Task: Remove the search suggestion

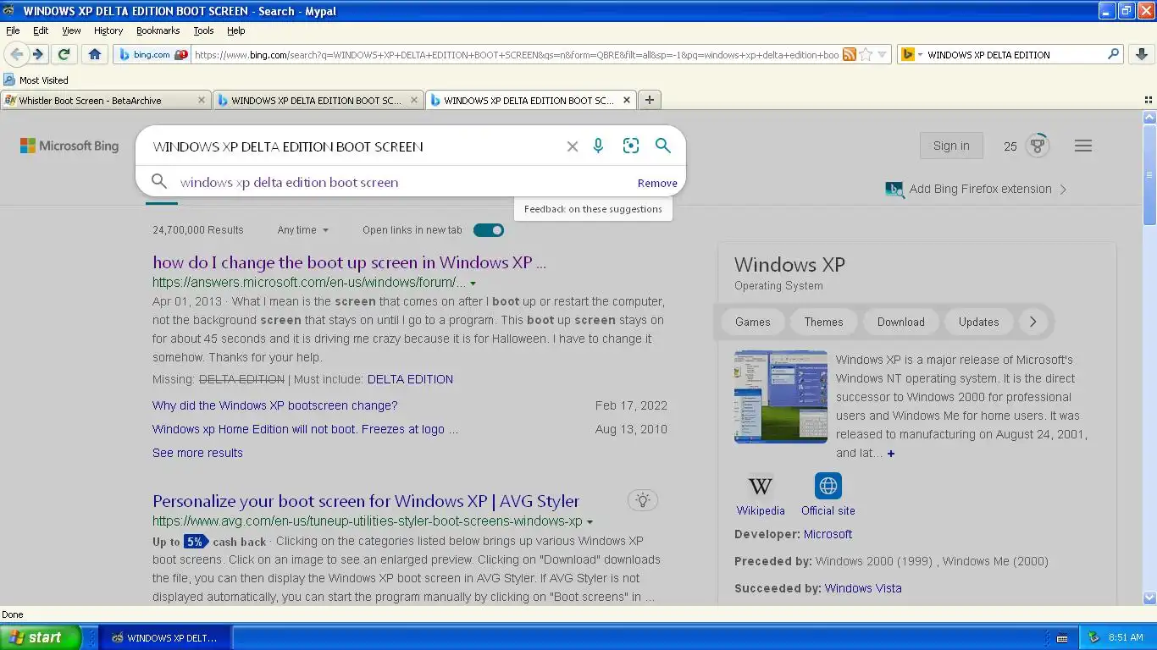Action: point(657,183)
